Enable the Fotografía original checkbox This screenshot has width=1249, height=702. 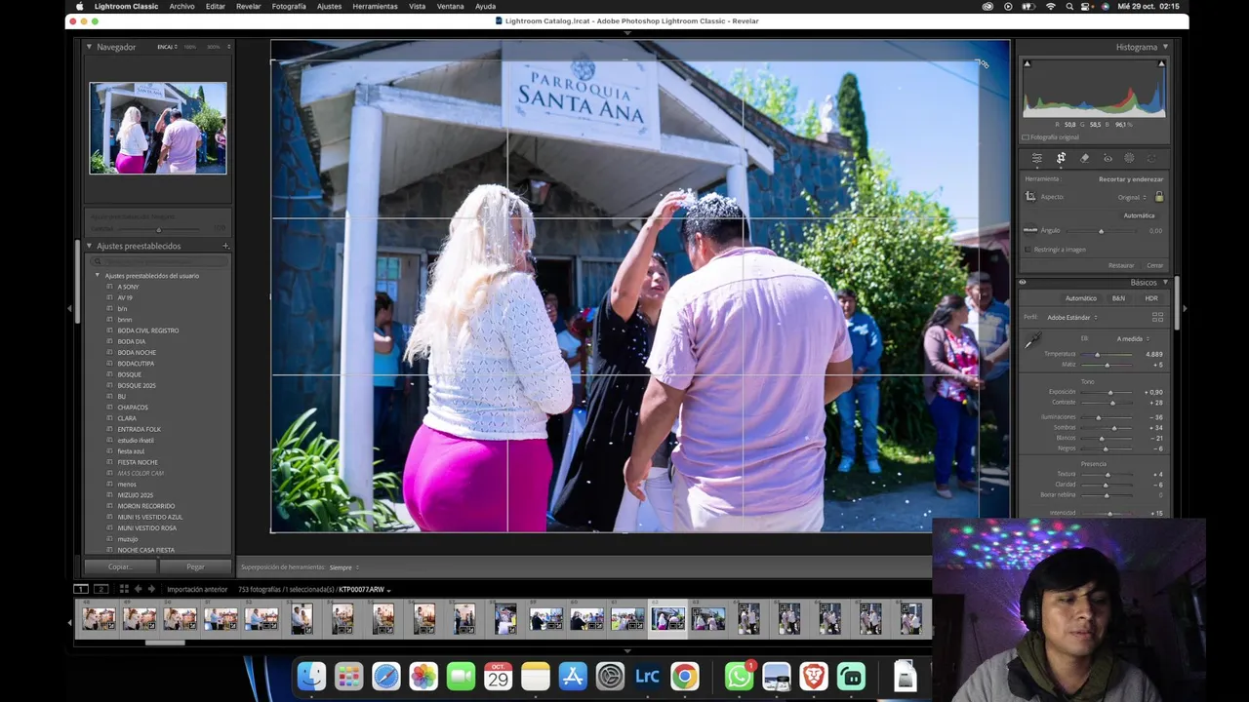[x=1026, y=137]
